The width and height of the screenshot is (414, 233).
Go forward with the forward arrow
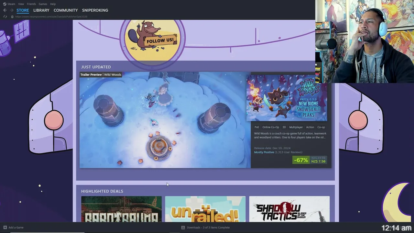point(12,10)
